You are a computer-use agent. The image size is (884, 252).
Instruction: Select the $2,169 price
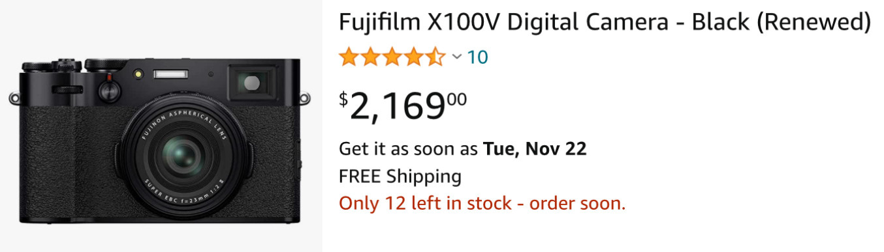coord(403,105)
